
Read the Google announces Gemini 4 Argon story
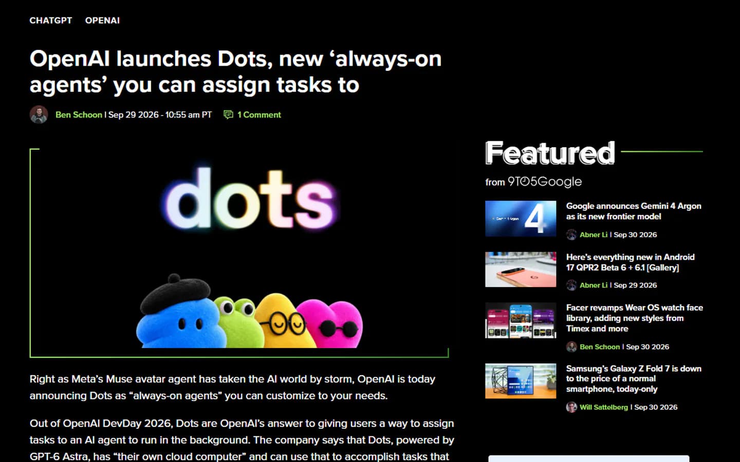[x=634, y=211]
